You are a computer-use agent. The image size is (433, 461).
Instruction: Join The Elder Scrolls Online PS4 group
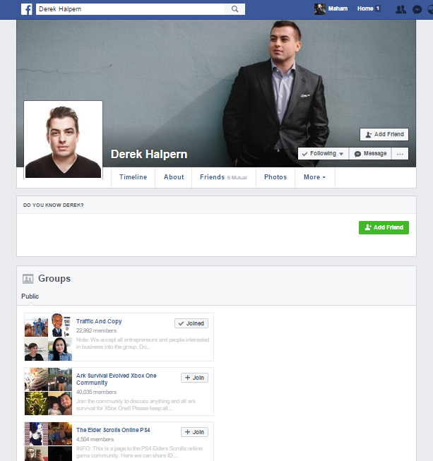coord(194,432)
